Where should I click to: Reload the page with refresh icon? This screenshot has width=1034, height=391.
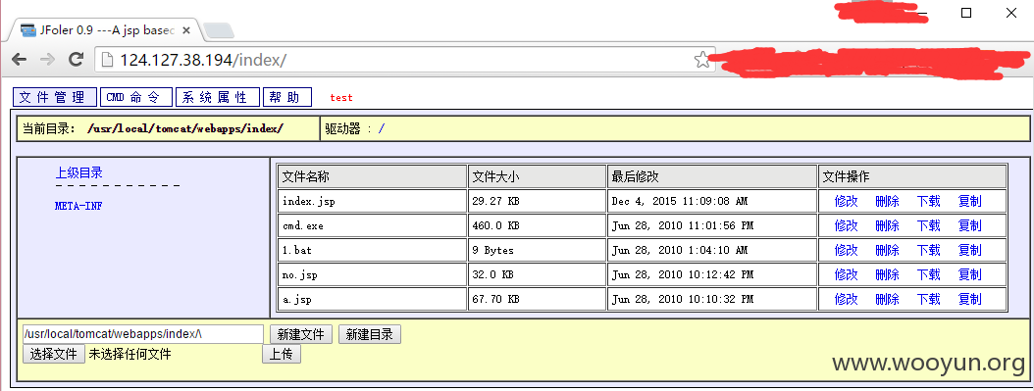[x=77, y=60]
